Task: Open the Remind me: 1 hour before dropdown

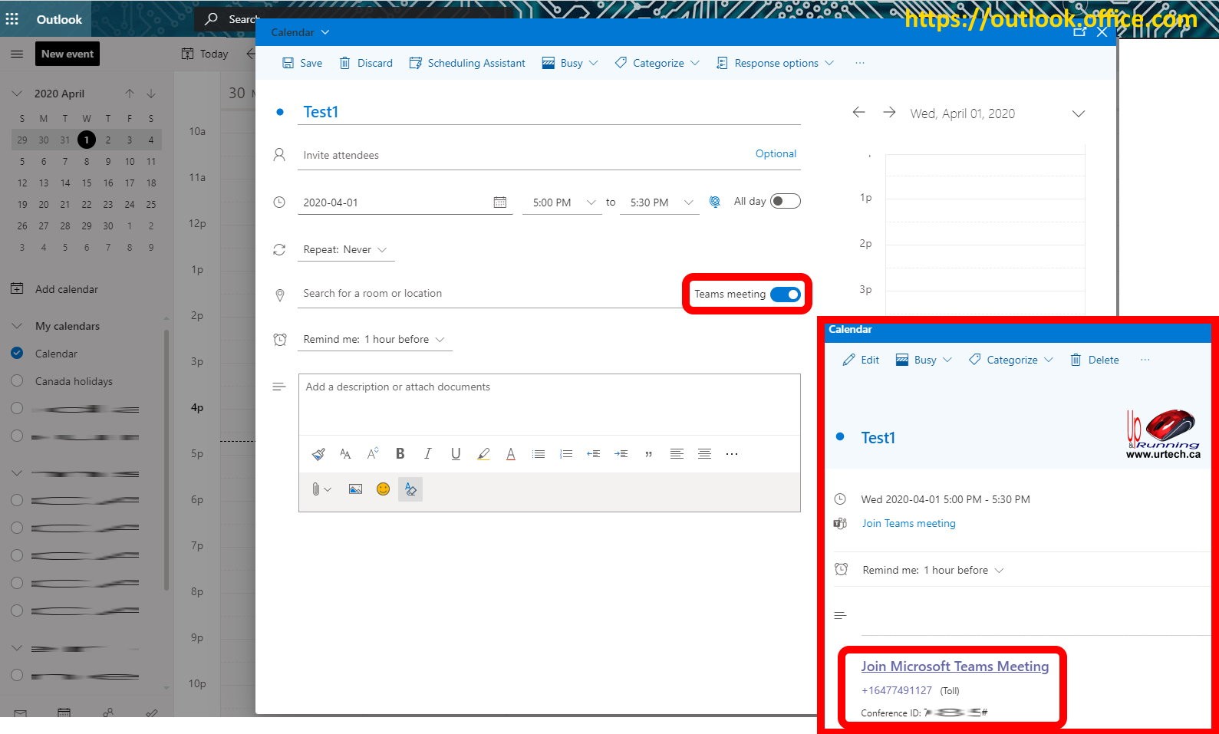Action: (x=374, y=340)
